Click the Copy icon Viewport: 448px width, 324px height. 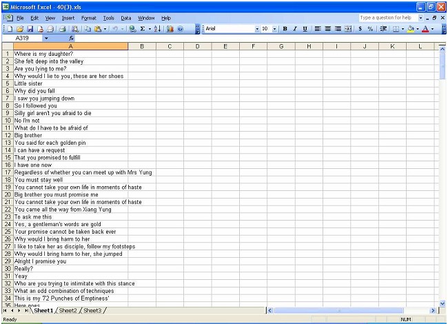[88, 28]
